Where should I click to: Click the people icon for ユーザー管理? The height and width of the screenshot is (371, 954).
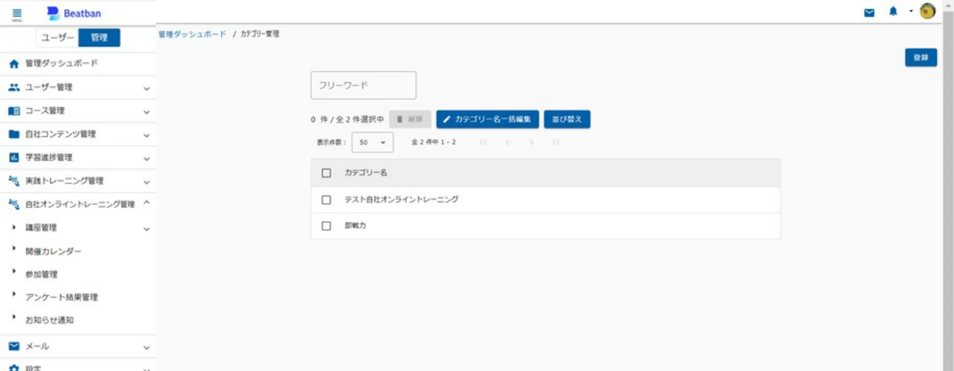pyautogui.click(x=14, y=87)
